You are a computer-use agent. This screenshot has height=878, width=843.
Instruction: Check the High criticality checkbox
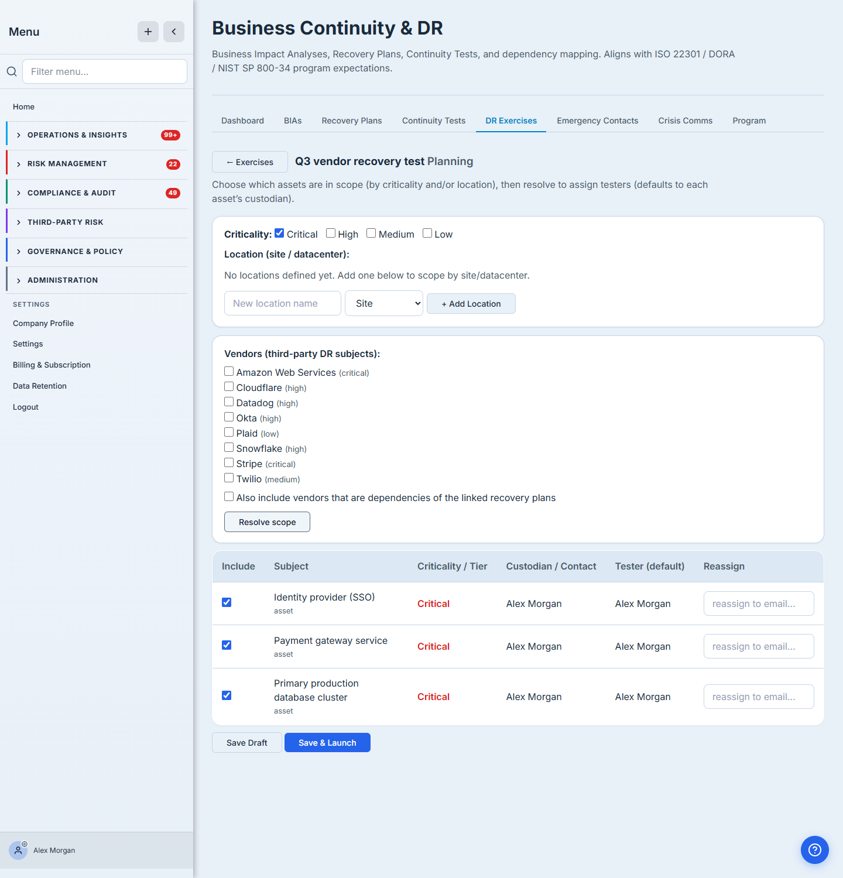331,233
